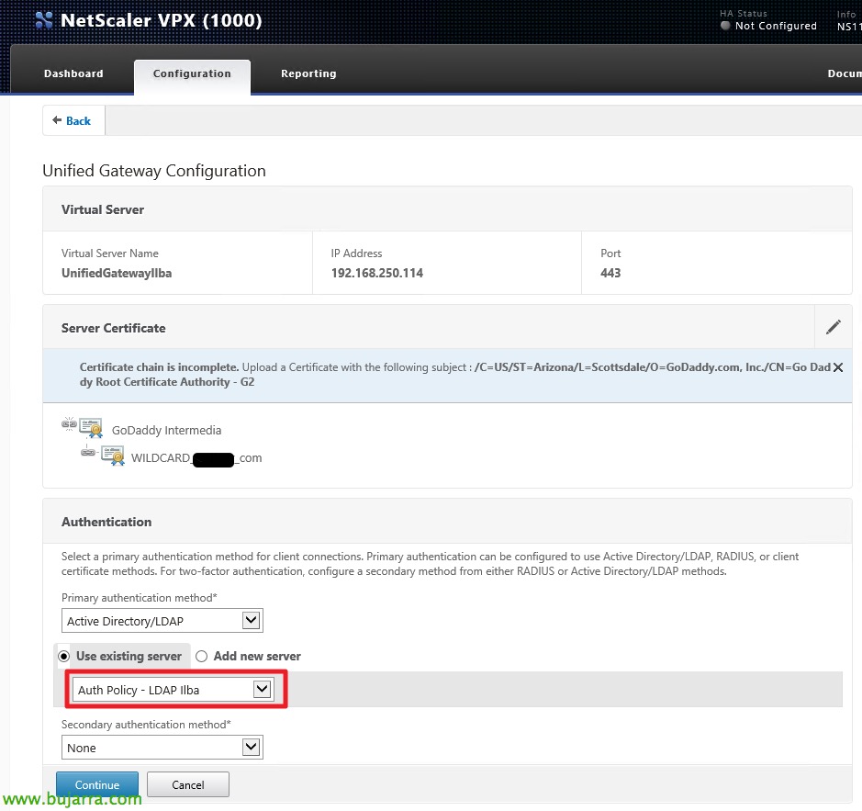Click the virtual server name UnifiedGatewayIlba
The height and width of the screenshot is (811, 862).
[117, 273]
